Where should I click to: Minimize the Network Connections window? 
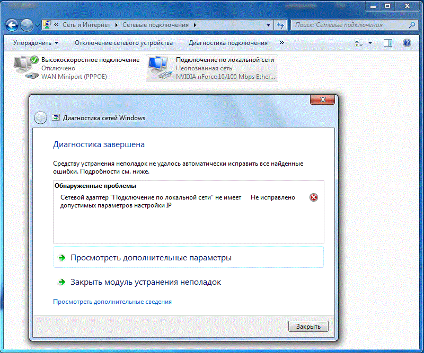click(373, 6)
